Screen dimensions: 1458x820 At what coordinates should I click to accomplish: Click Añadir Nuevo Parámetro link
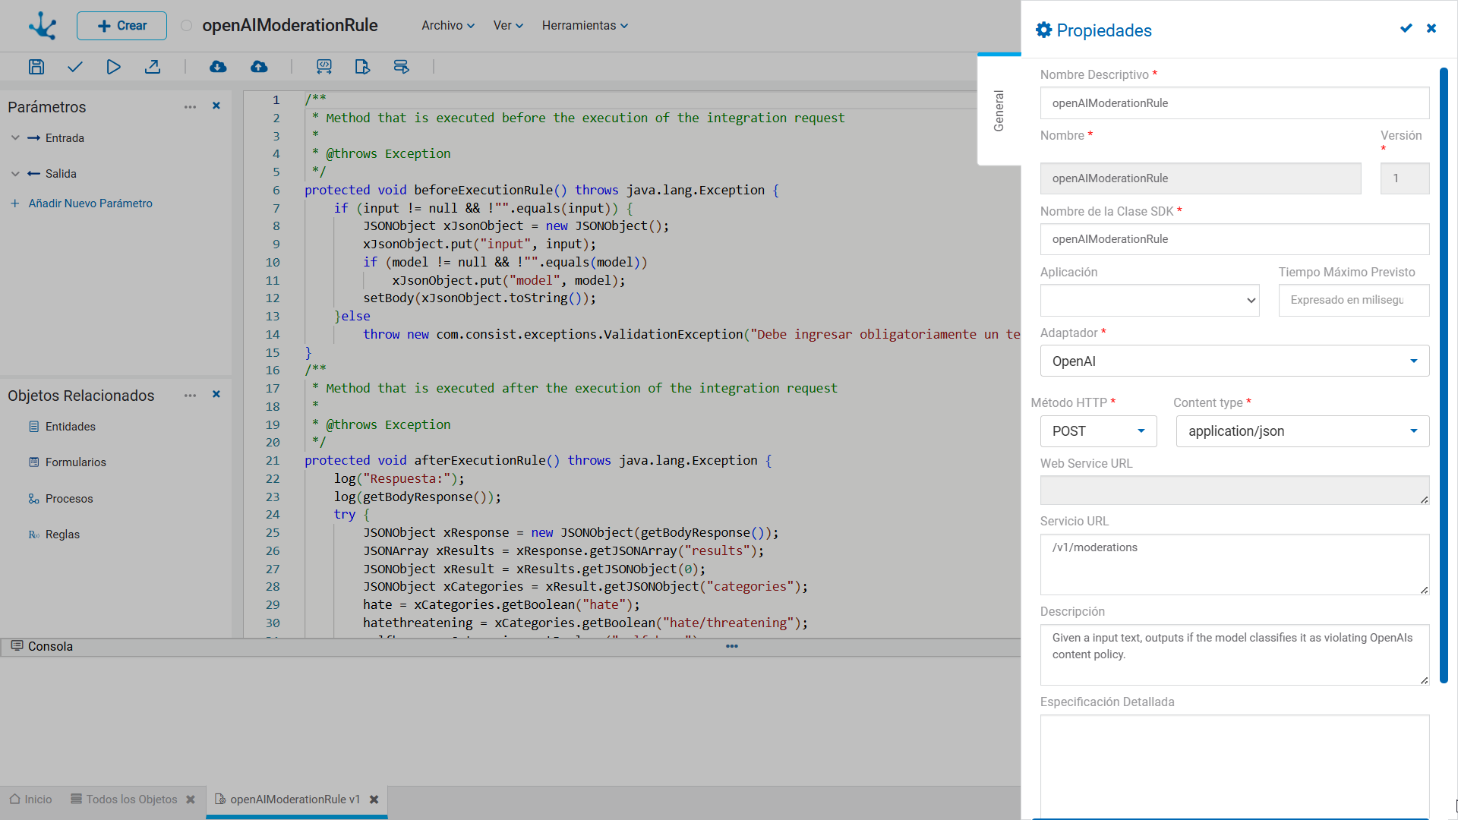pyautogui.click(x=90, y=203)
